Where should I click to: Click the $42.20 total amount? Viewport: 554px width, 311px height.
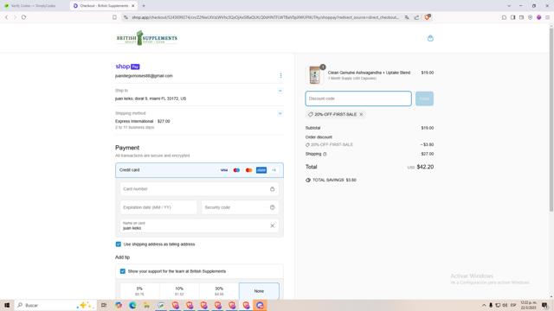click(x=425, y=167)
